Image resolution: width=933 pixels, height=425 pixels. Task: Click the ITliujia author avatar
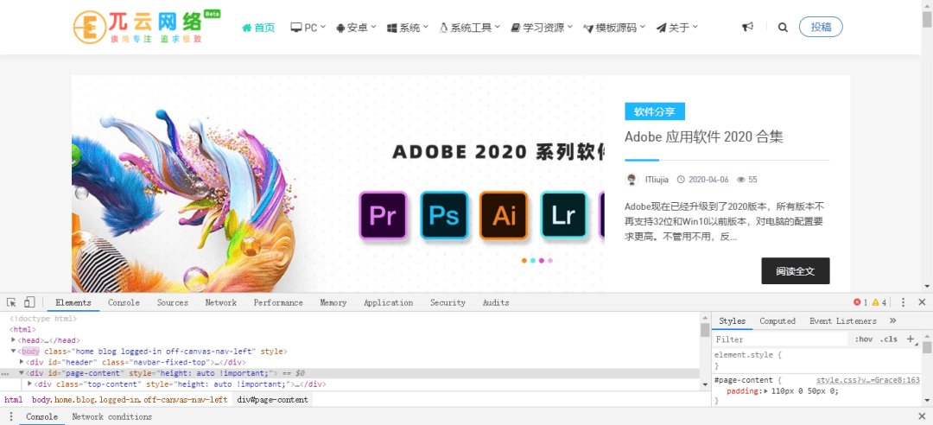(632, 179)
